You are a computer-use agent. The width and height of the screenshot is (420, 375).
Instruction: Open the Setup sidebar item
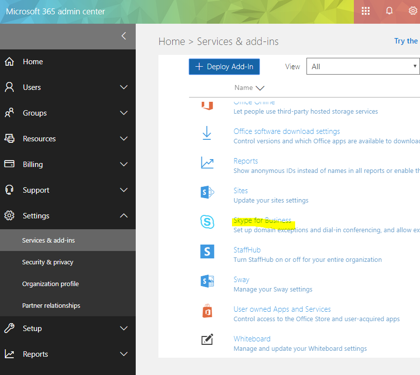[x=32, y=329]
